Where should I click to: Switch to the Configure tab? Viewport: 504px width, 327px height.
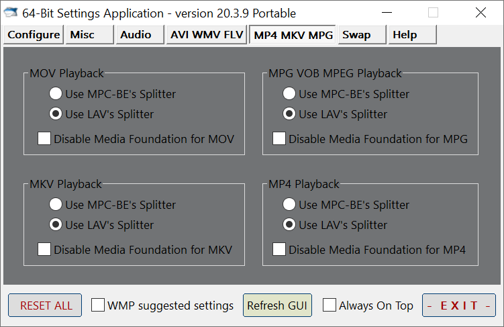point(34,35)
